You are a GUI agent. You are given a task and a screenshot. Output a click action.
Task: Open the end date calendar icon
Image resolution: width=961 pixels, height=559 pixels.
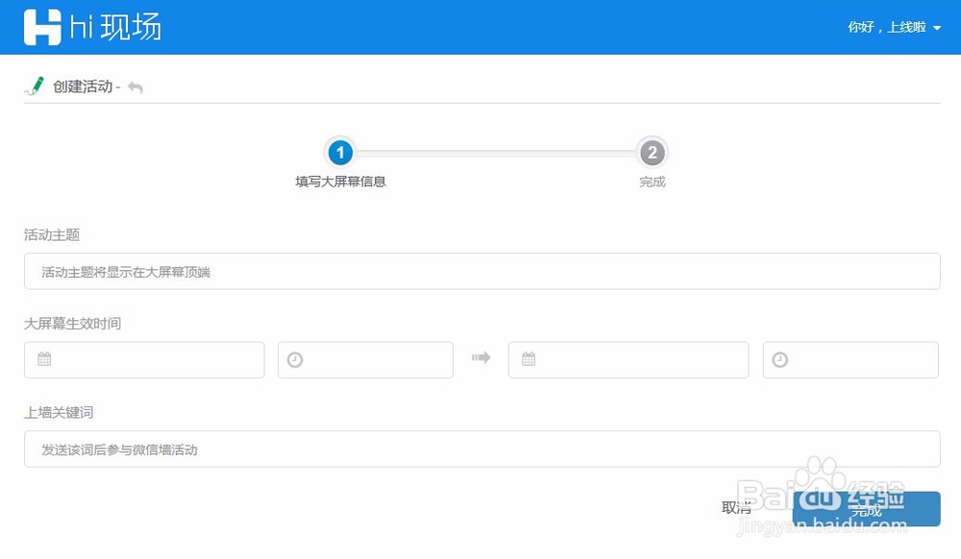pos(527,358)
